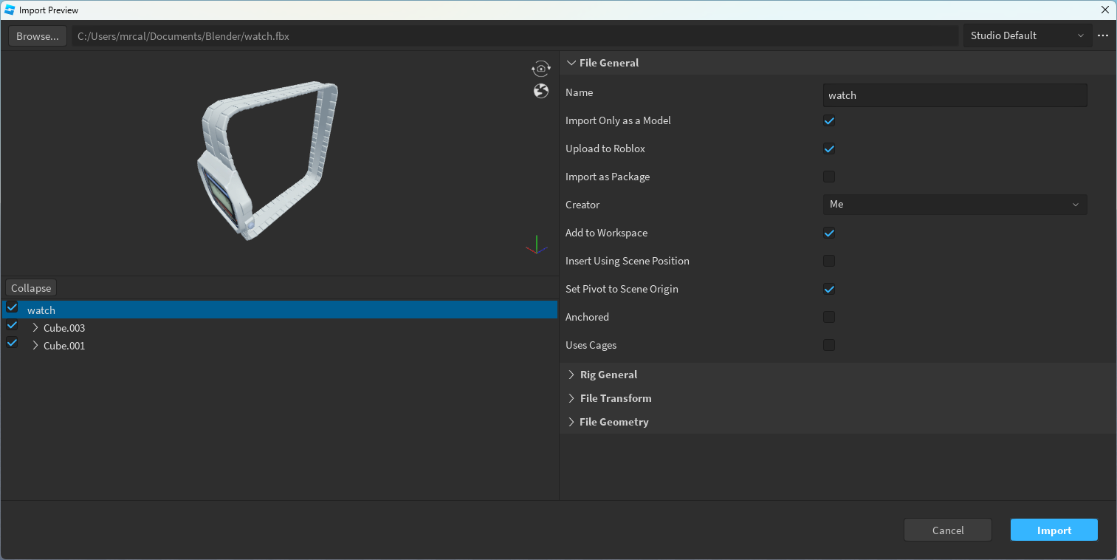Click the Roblox logo in the title bar
Screen dimensions: 1117x560
pos(9,10)
